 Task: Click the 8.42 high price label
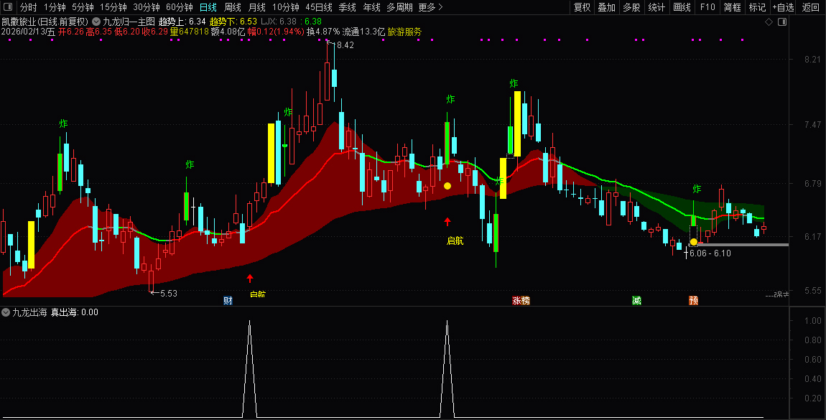click(345, 45)
